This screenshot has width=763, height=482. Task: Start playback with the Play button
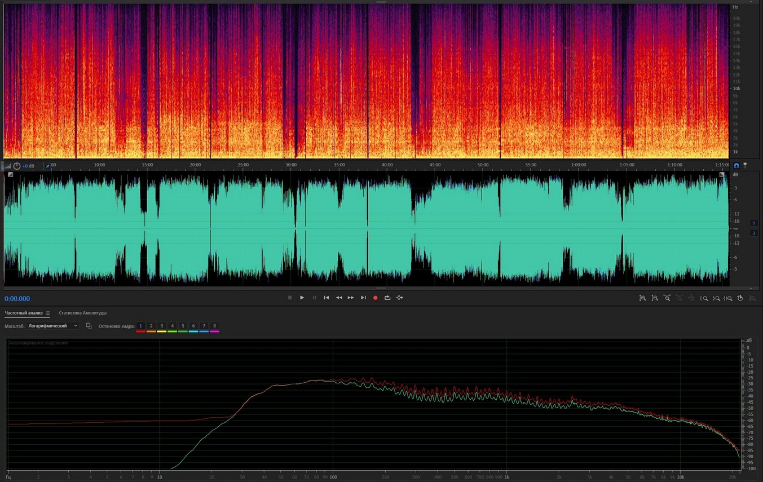[302, 298]
